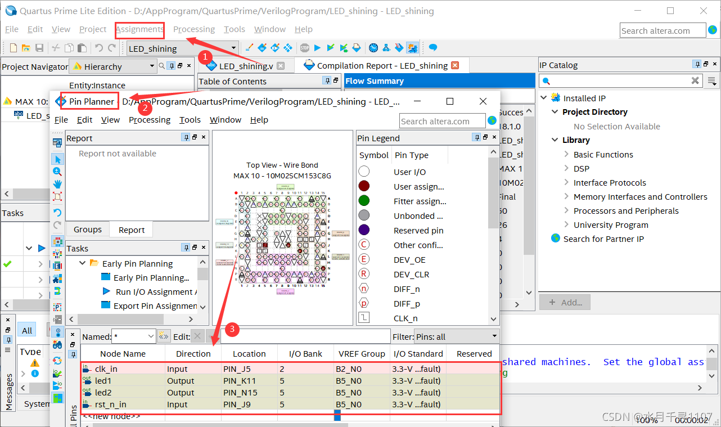Click the globe icon beside Quartus search box
Screen dimensions: 721x427
[713, 30]
